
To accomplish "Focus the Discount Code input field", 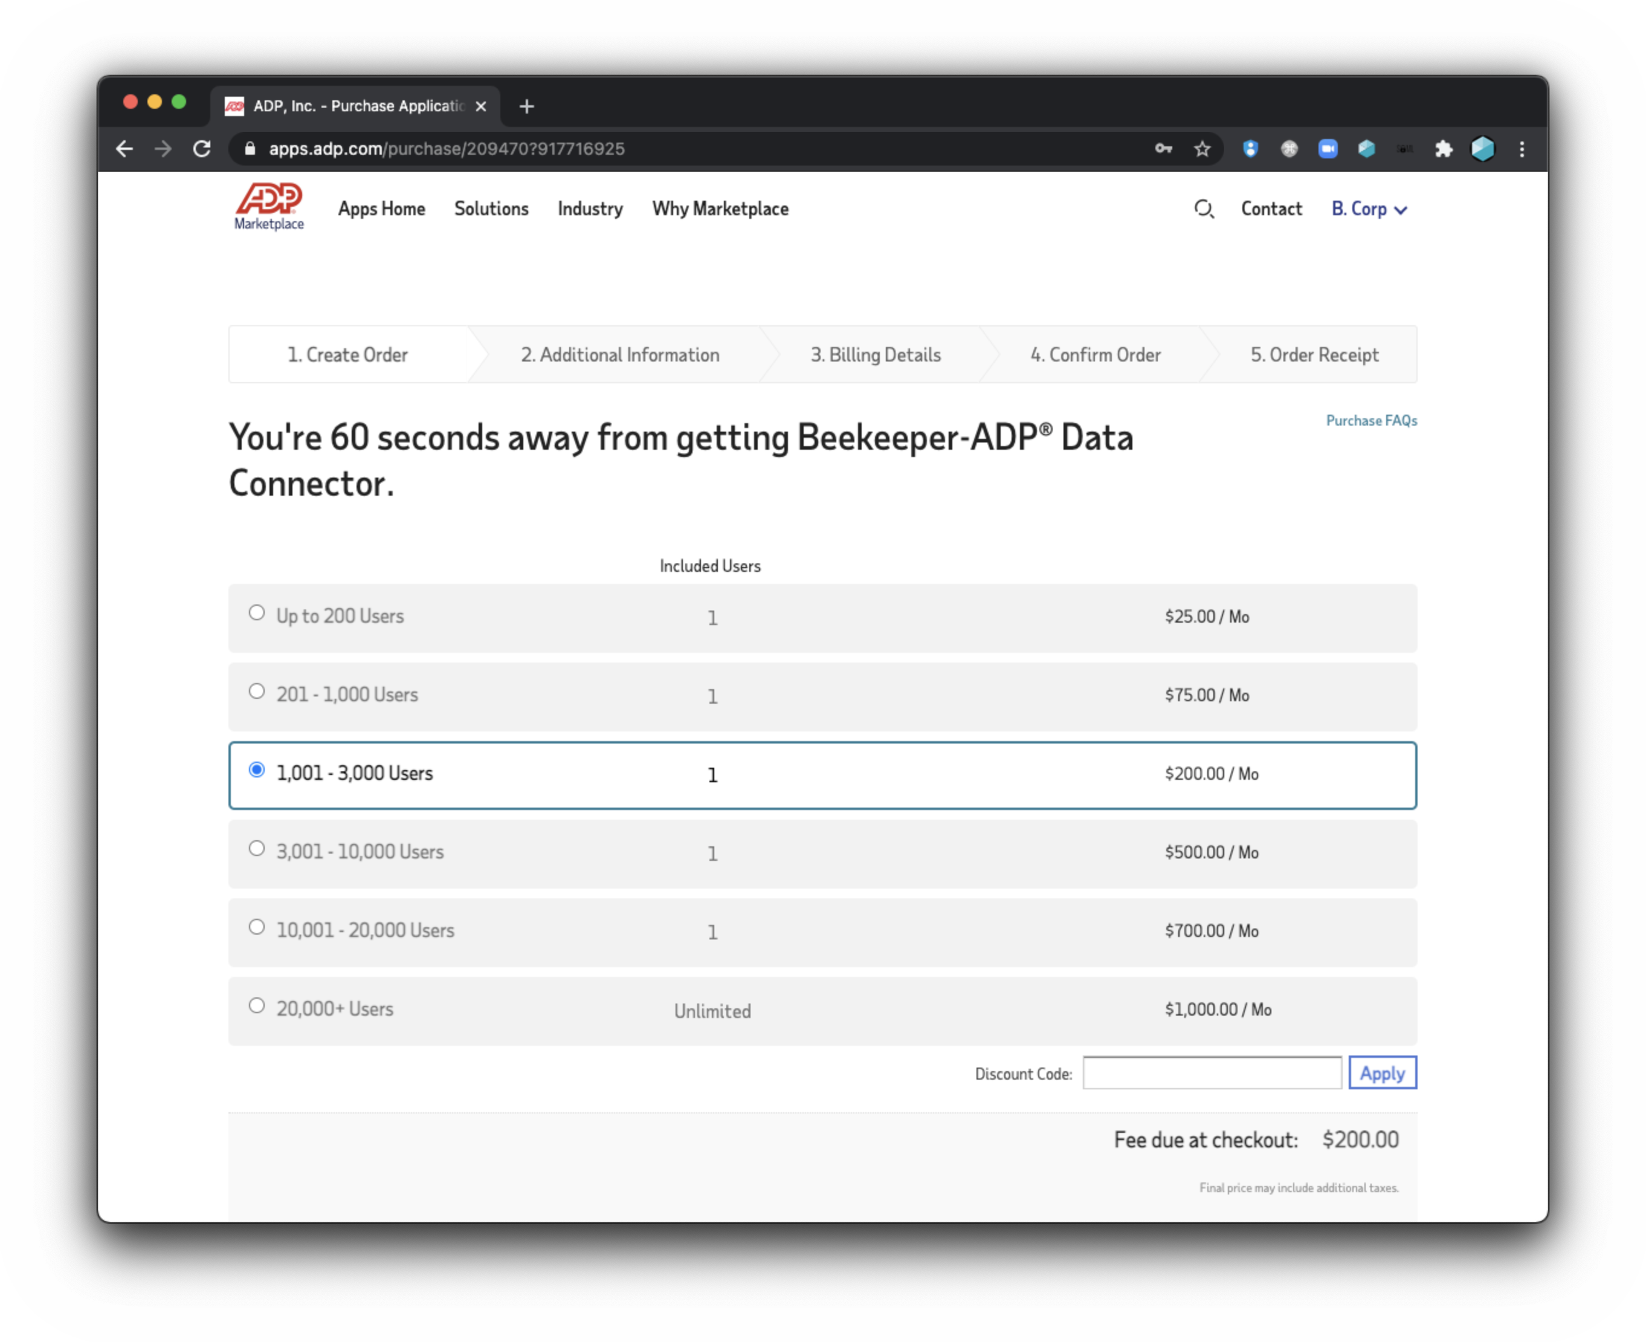I will tap(1212, 1073).
